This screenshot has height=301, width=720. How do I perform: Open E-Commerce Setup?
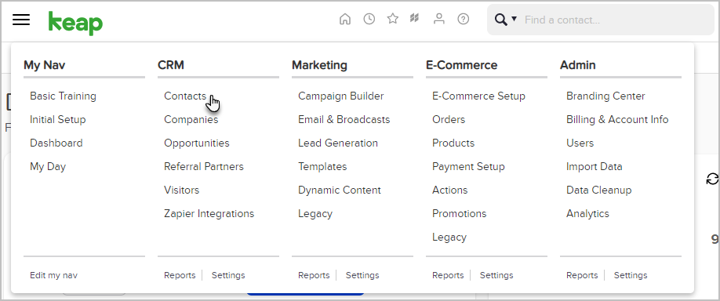pos(478,96)
